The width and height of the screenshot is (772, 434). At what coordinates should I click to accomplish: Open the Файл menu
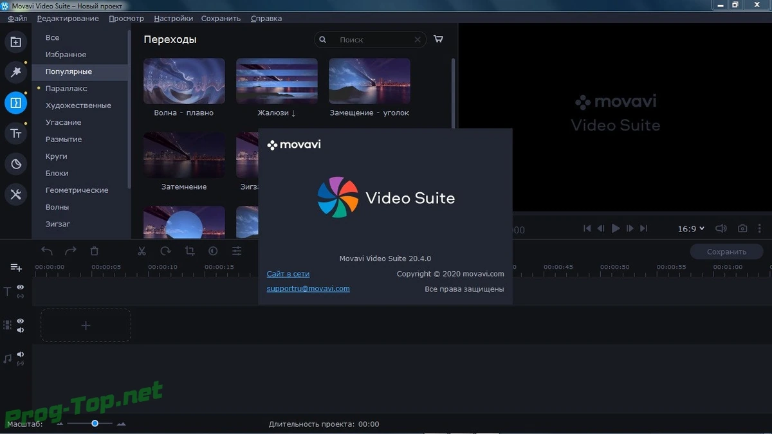18,18
